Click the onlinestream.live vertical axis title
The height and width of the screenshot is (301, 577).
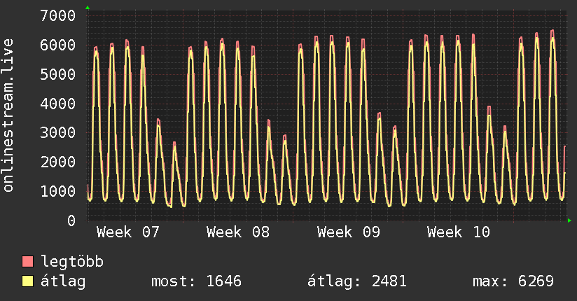coord(8,115)
